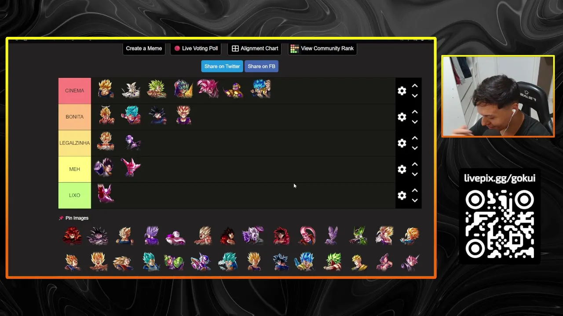Pick purple-white Frieza from unranked bottom row
This screenshot has height=316, width=563.
pos(201,262)
